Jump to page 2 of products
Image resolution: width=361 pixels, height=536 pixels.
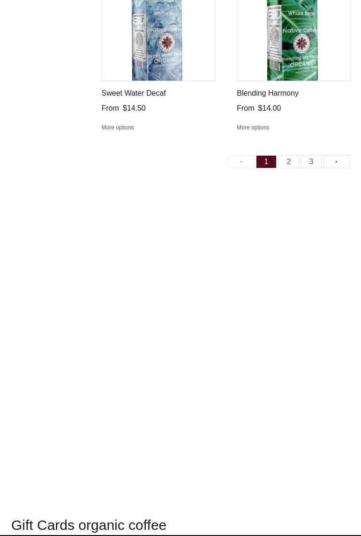pos(289,162)
